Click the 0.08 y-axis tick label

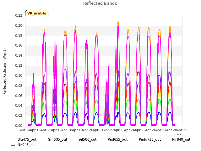pos(19,86)
